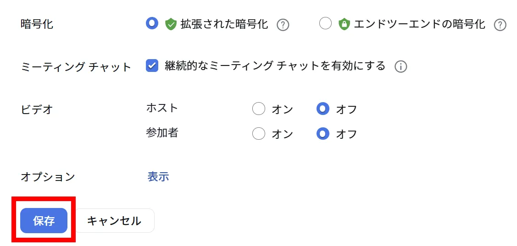Screen dimensions: 517x246
Task: Click the エンドツーエンドの暗号化 label text
Action: pyautogui.click(x=419, y=24)
